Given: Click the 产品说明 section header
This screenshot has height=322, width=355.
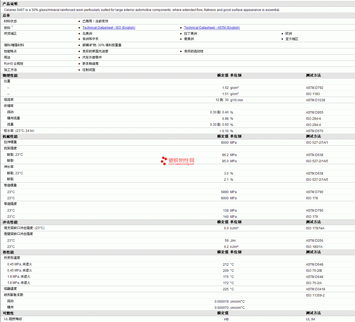Looking at the screenshot, I should coord(10,4).
